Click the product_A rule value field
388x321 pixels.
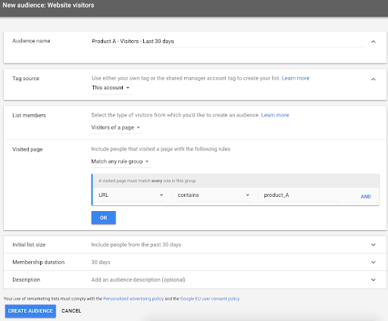coord(301,195)
